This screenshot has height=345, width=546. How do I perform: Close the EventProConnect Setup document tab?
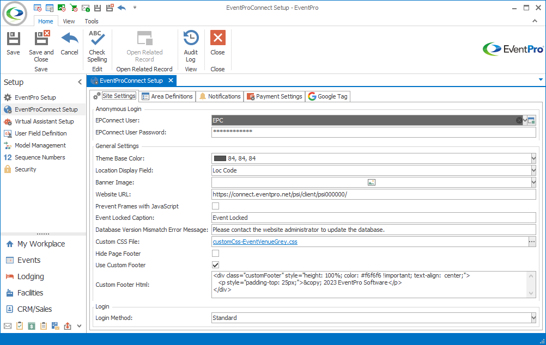[x=171, y=81]
